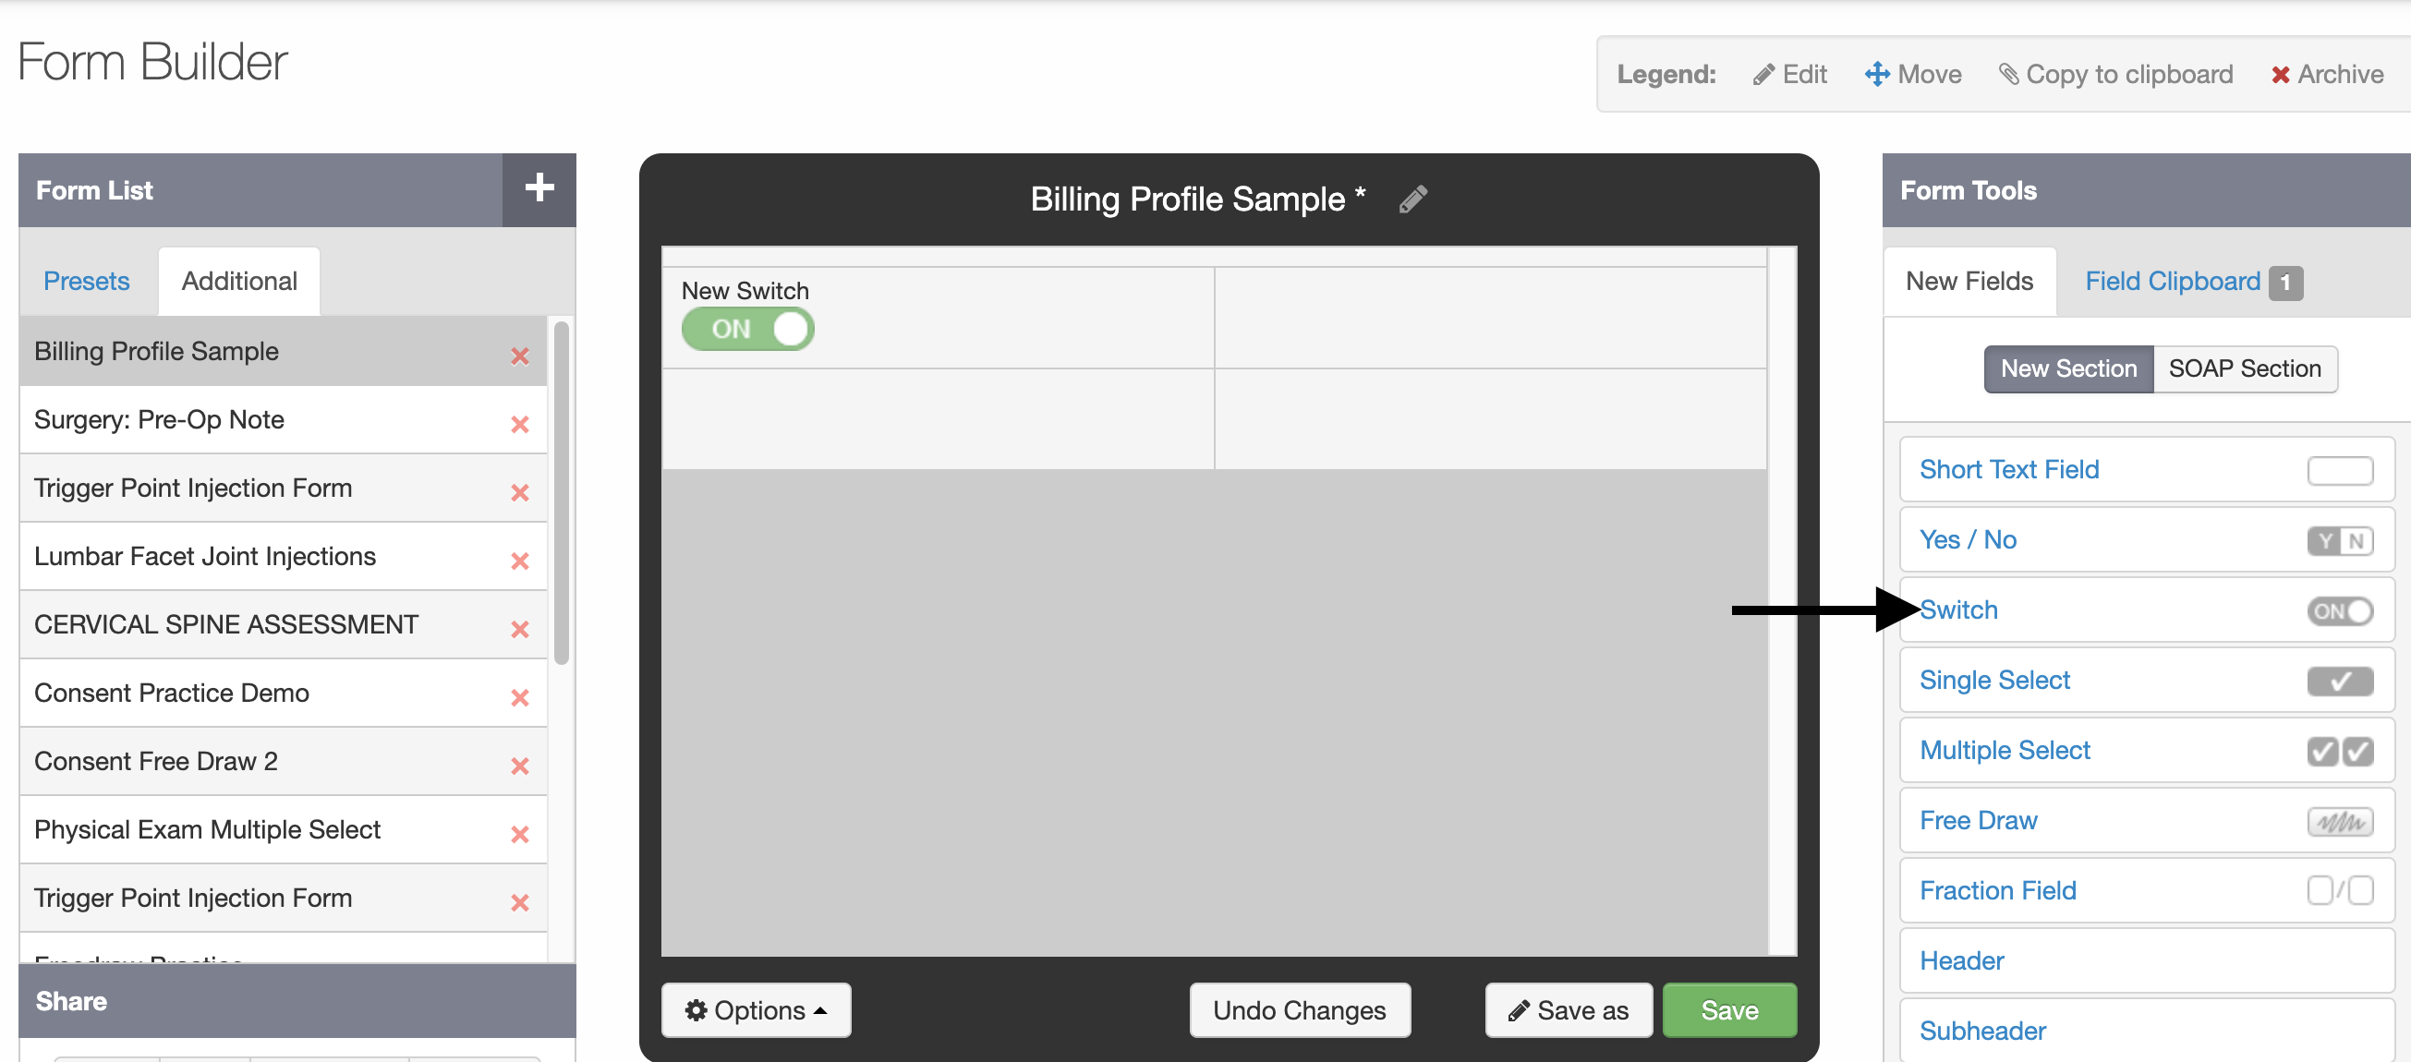Add a Fraction Field
2411x1062 pixels.
[2146, 890]
